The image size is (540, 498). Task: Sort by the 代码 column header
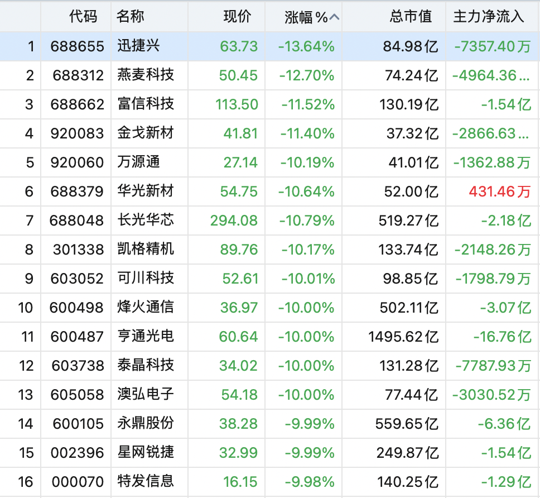(83, 16)
